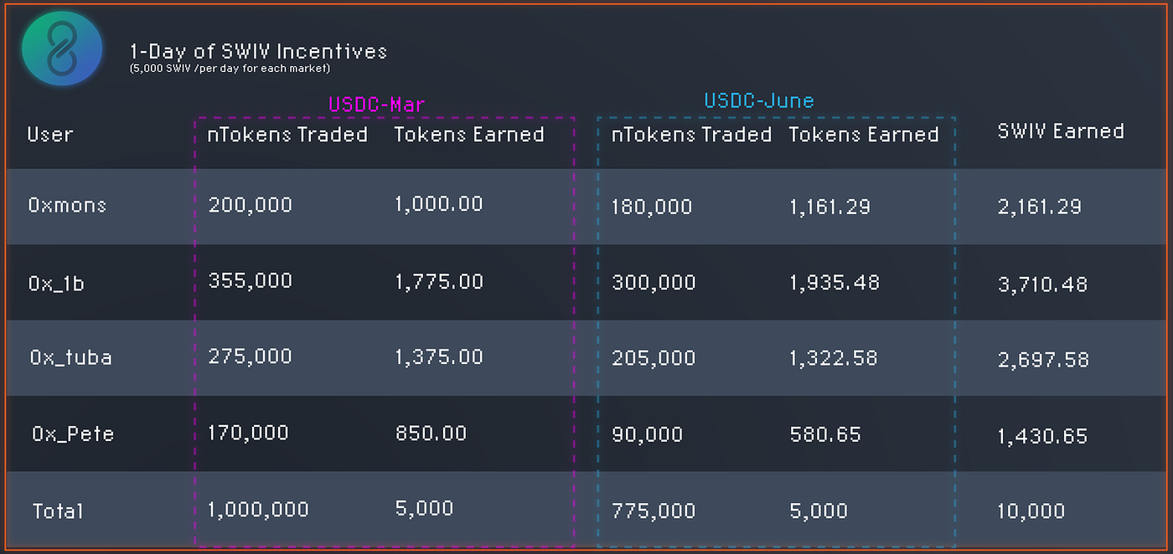Click the 90,000 nTokens Traded cell
The width and height of the screenshot is (1173, 554).
(647, 435)
